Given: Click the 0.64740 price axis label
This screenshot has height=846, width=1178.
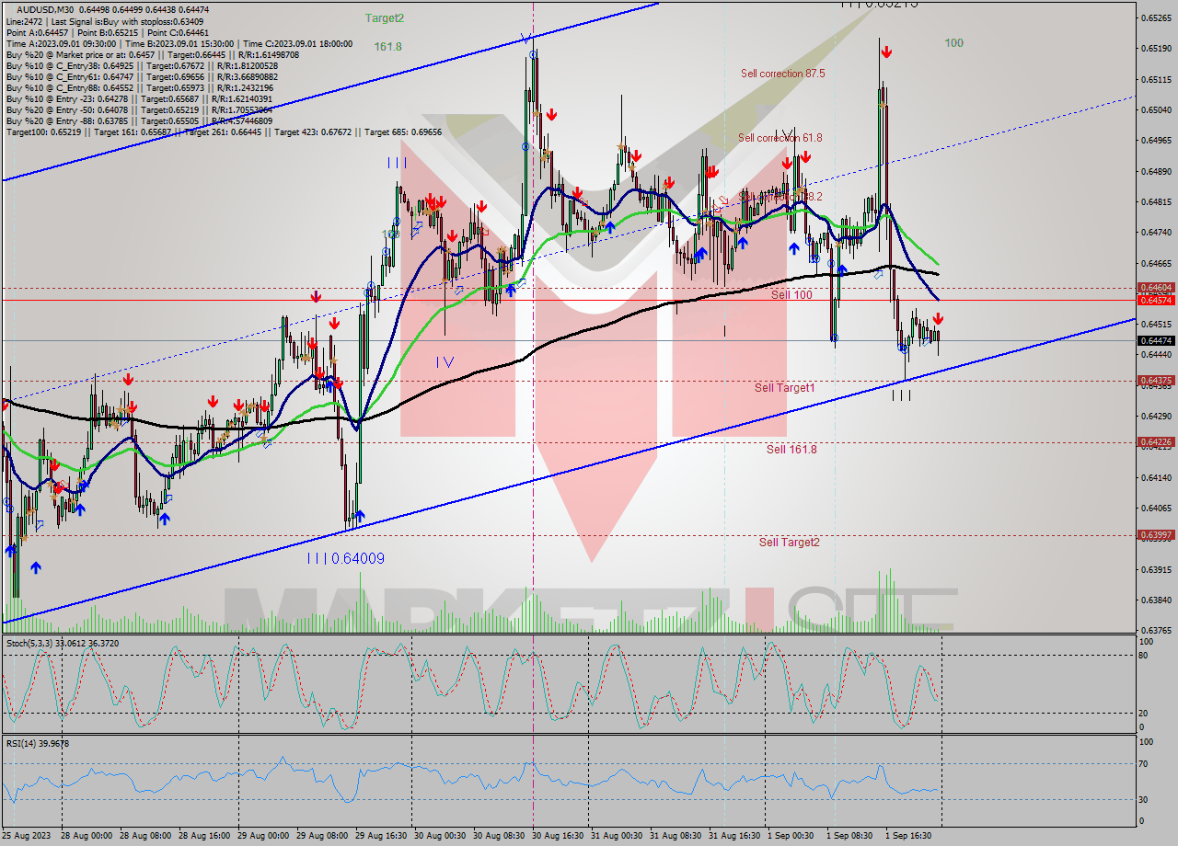Looking at the screenshot, I should [1156, 233].
